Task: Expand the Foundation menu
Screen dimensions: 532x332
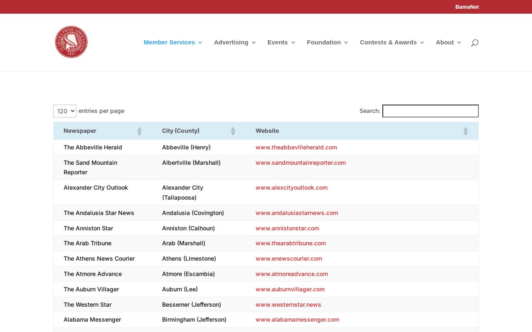Action: [x=328, y=42]
